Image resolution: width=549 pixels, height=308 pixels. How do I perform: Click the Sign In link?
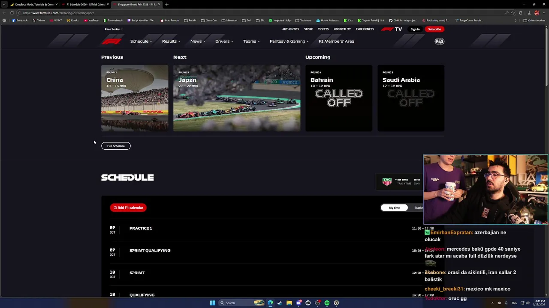click(x=415, y=29)
